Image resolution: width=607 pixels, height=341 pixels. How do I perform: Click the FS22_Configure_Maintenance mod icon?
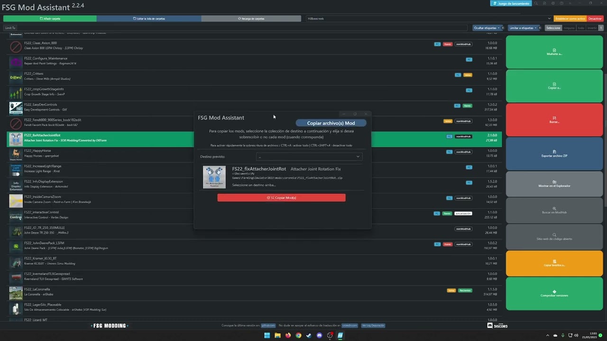(16, 62)
